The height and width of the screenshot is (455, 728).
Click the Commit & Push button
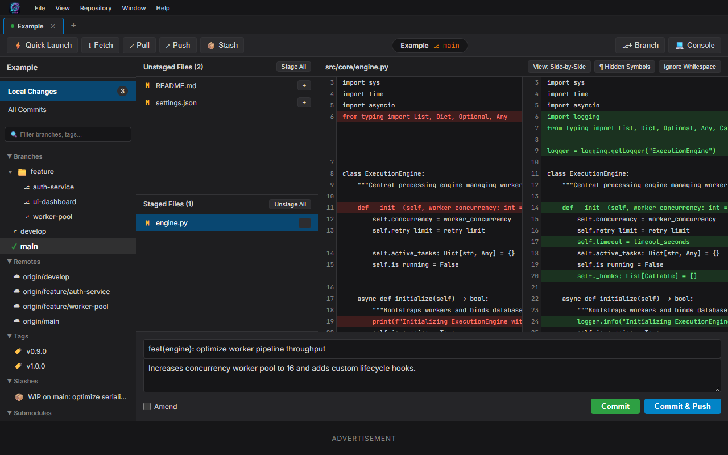pyautogui.click(x=682, y=407)
